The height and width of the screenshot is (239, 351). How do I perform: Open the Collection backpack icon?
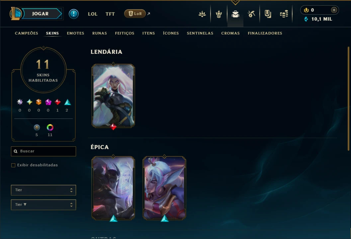(x=235, y=14)
